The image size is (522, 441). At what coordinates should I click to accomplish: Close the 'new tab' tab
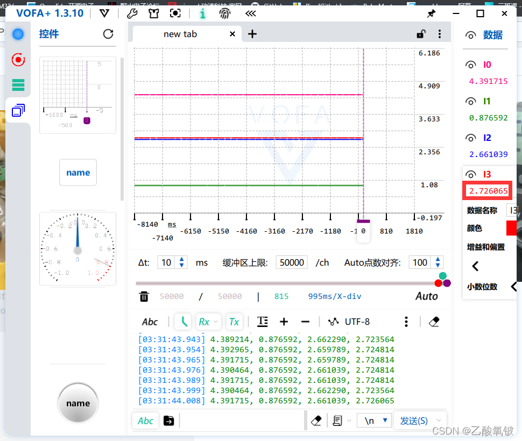(x=232, y=34)
